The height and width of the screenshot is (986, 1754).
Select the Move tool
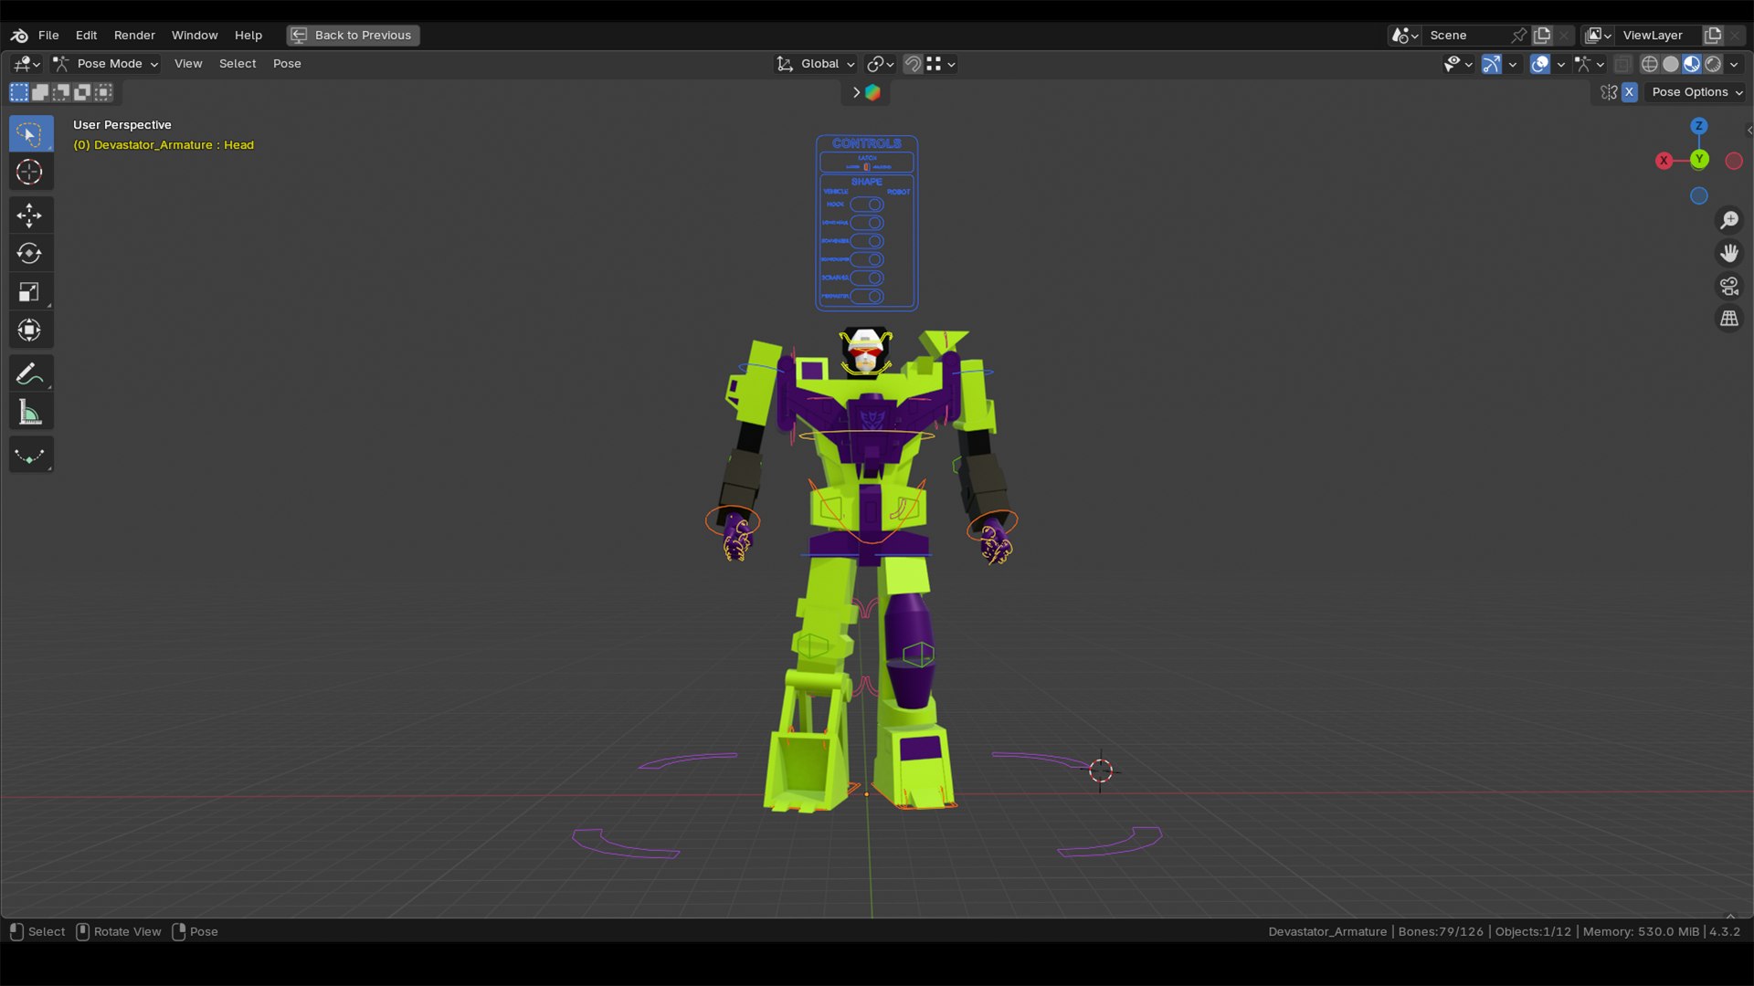tap(30, 215)
